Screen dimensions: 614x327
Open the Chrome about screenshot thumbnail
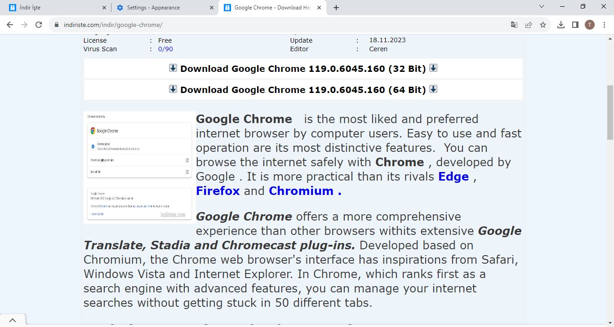[140, 167]
